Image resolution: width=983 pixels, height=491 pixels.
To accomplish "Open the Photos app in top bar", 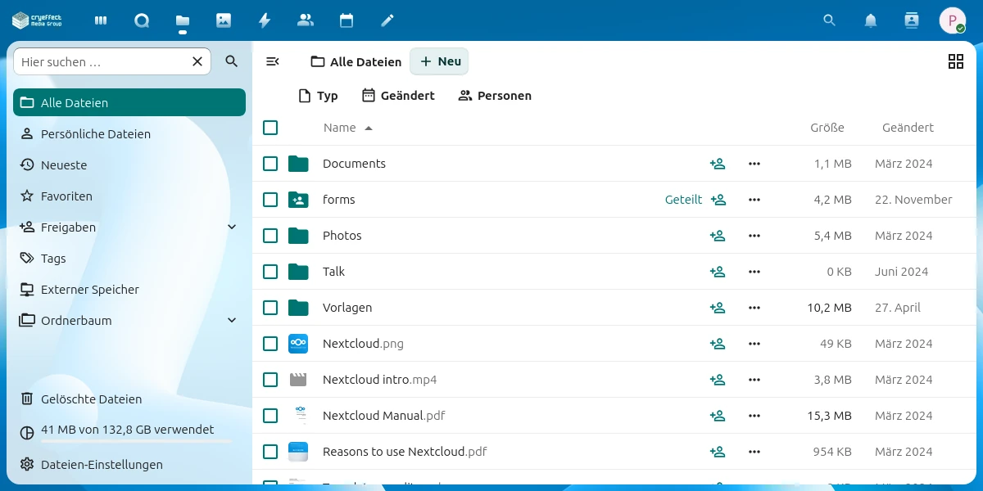I will (x=224, y=20).
